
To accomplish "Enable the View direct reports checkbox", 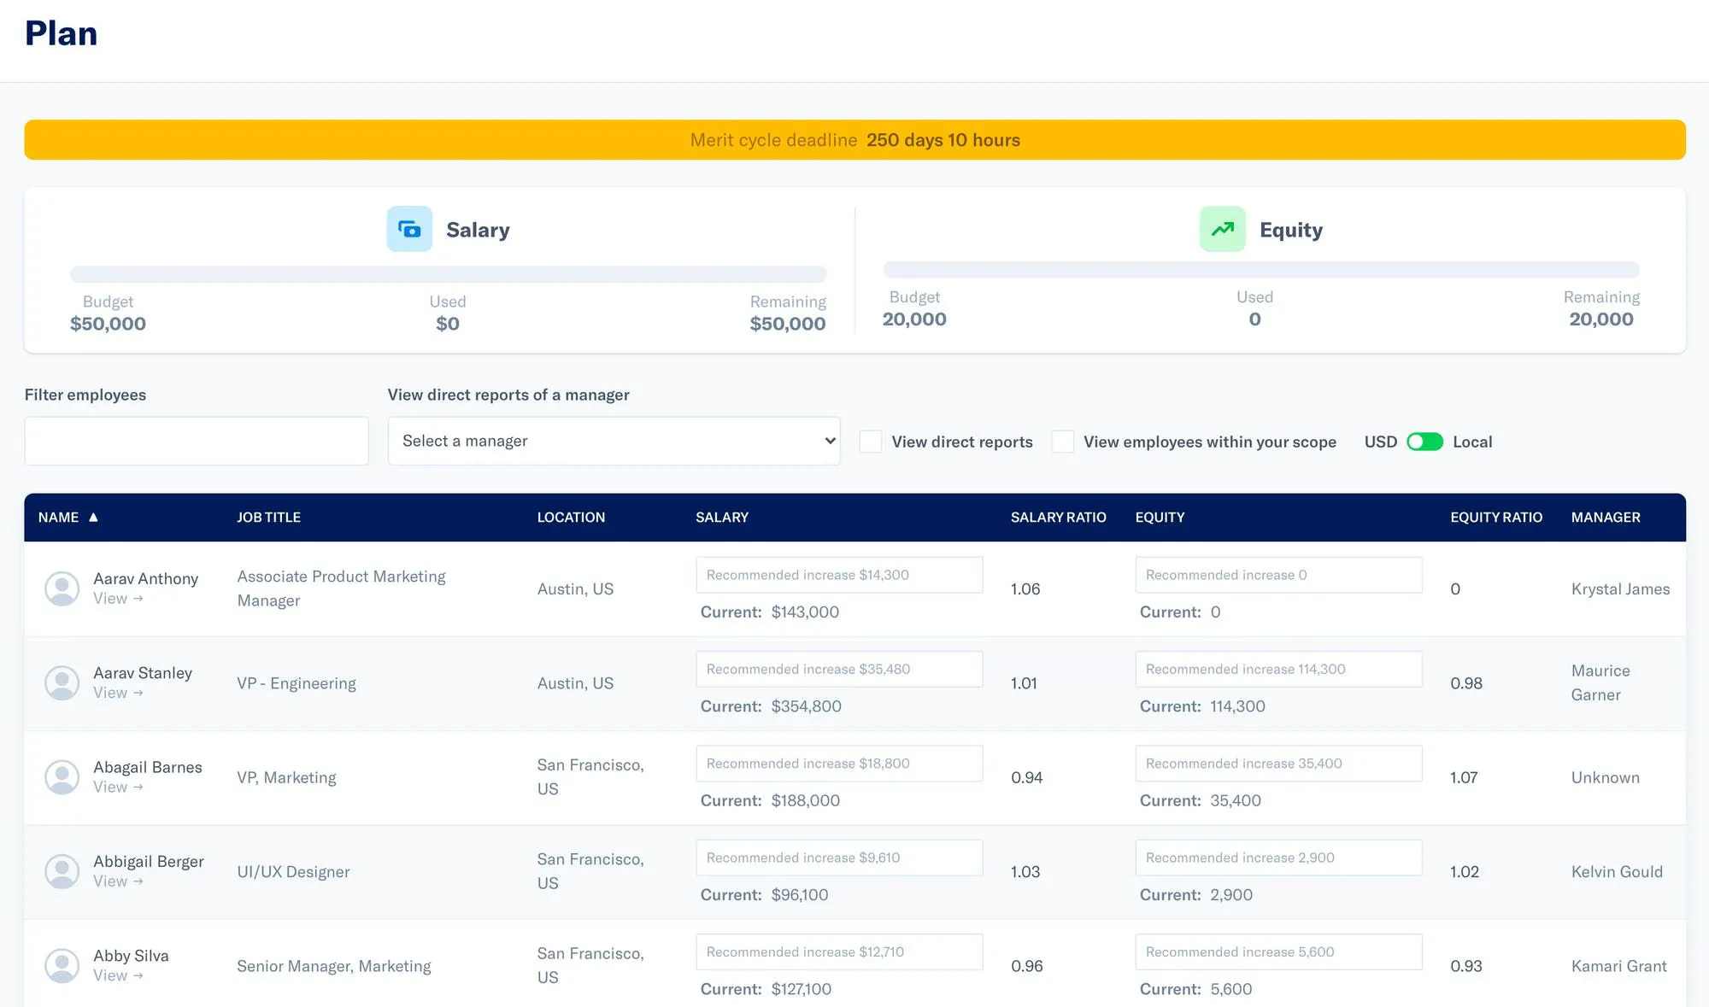I will [871, 442].
